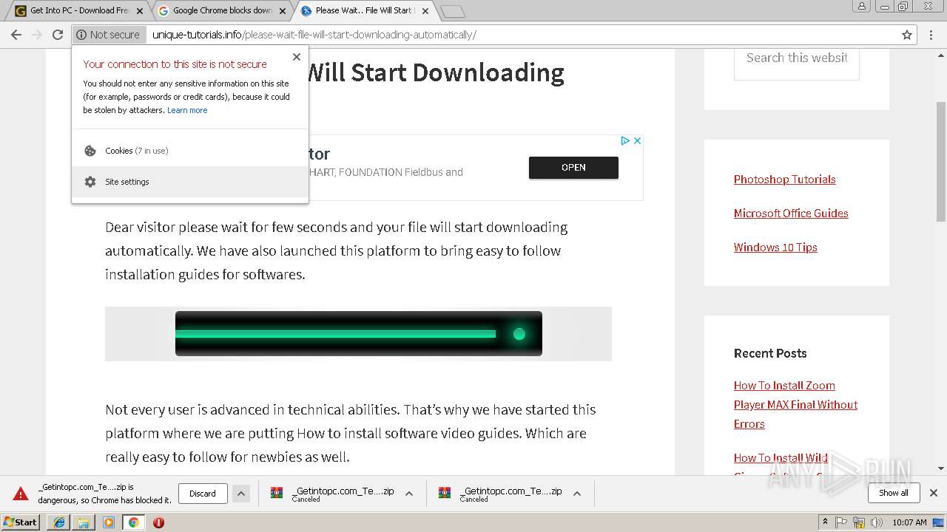Click Chrome profile user icon
This screenshot has width=947, height=532.
[861, 7]
